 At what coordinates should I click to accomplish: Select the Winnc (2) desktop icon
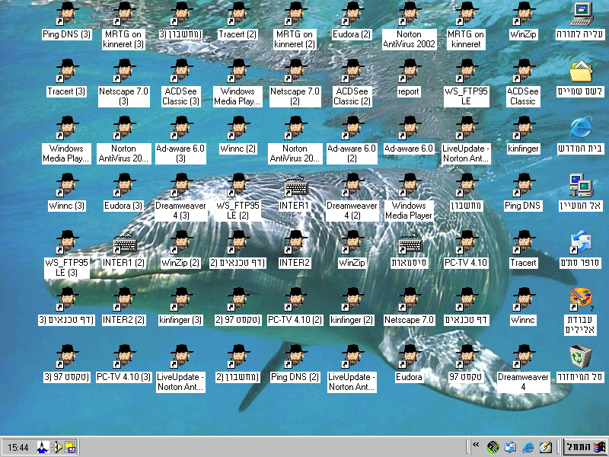pyautogui.click(x=238, y=135)
